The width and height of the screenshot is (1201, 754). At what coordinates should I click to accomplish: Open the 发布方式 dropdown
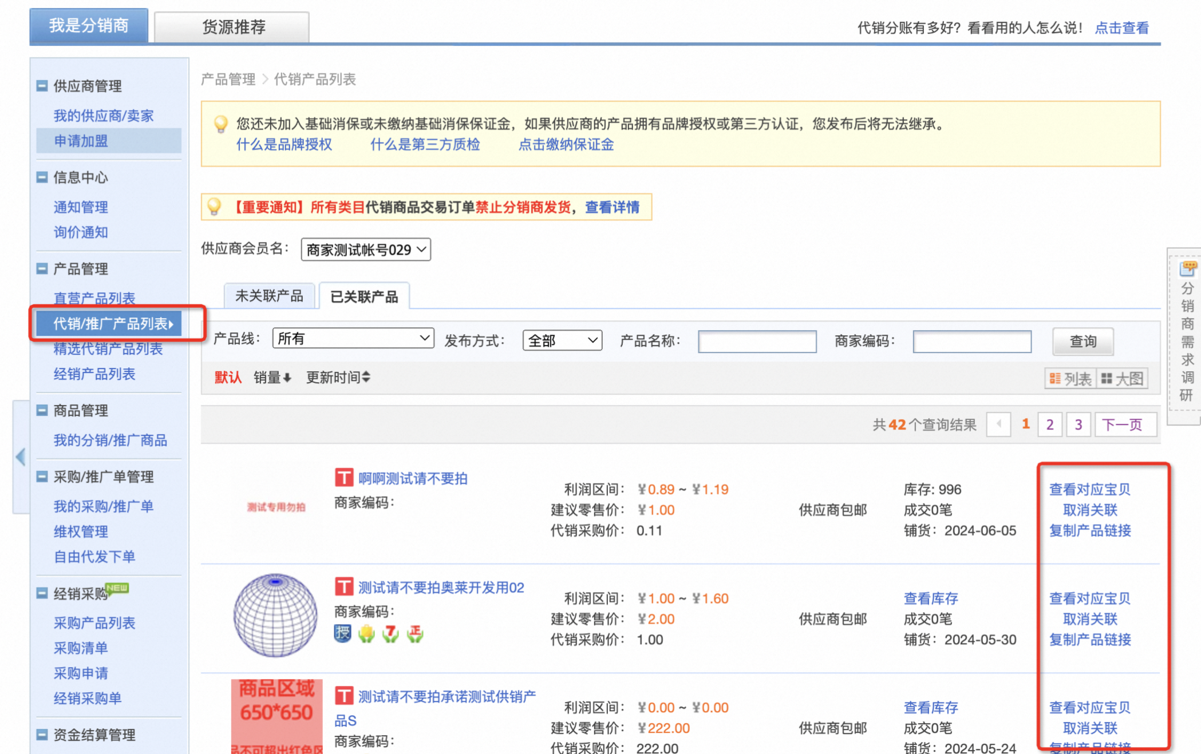point(562,340)
